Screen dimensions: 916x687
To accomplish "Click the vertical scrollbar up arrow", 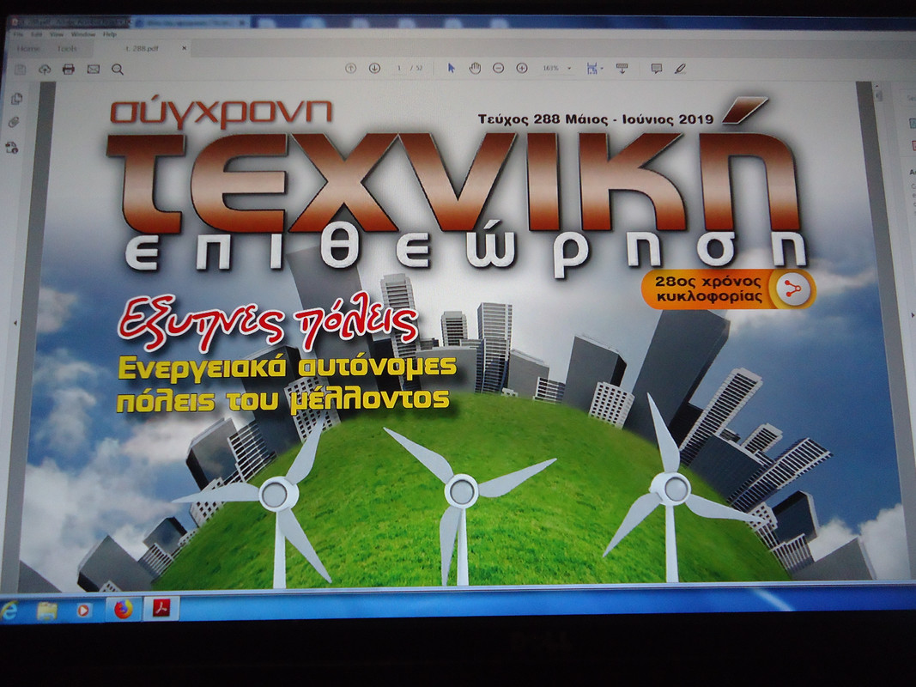I will click(877, 87).
